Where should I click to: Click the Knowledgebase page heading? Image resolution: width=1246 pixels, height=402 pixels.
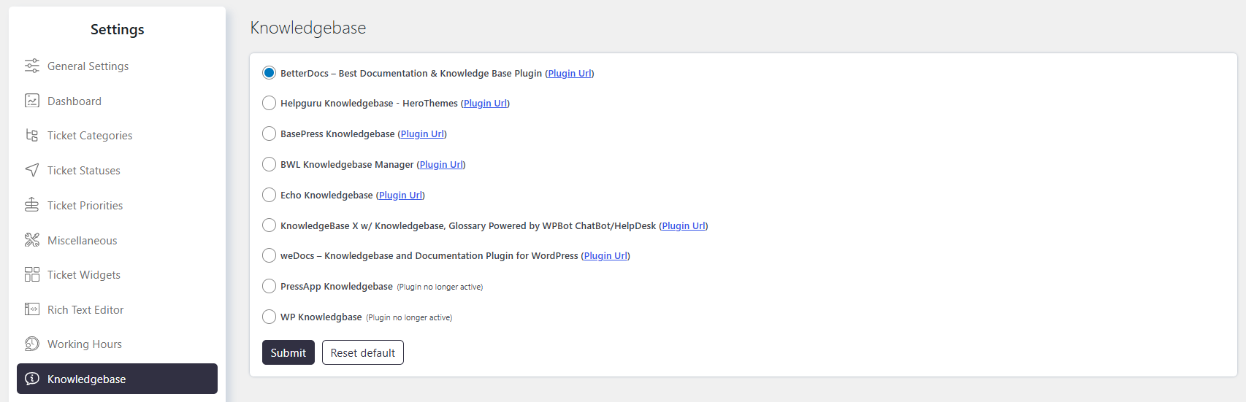(x=308, y=28)
